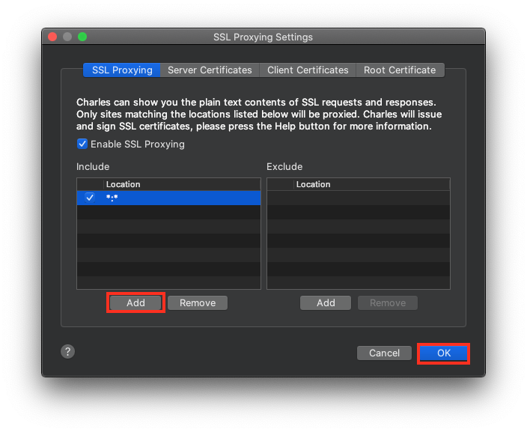Add a new Include location
Image resolution: width=527 pixels, height=432 pixels.
click(135, 303)
